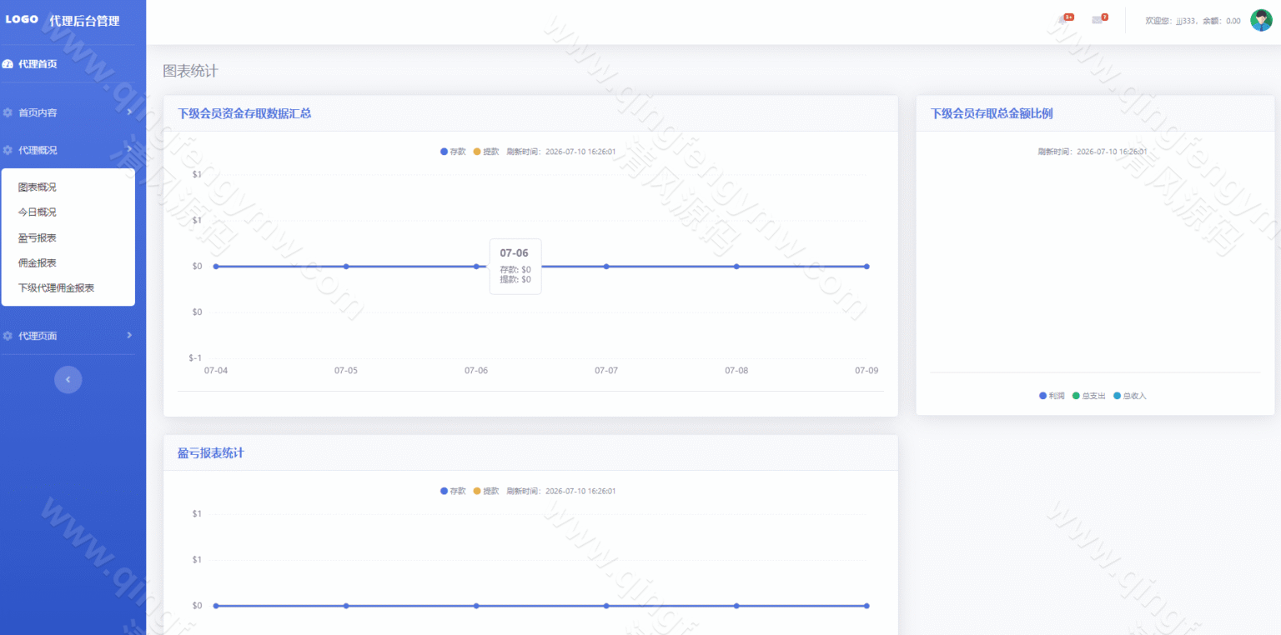Click the 下级会员存取总金额比例 card title

[992, 113]
